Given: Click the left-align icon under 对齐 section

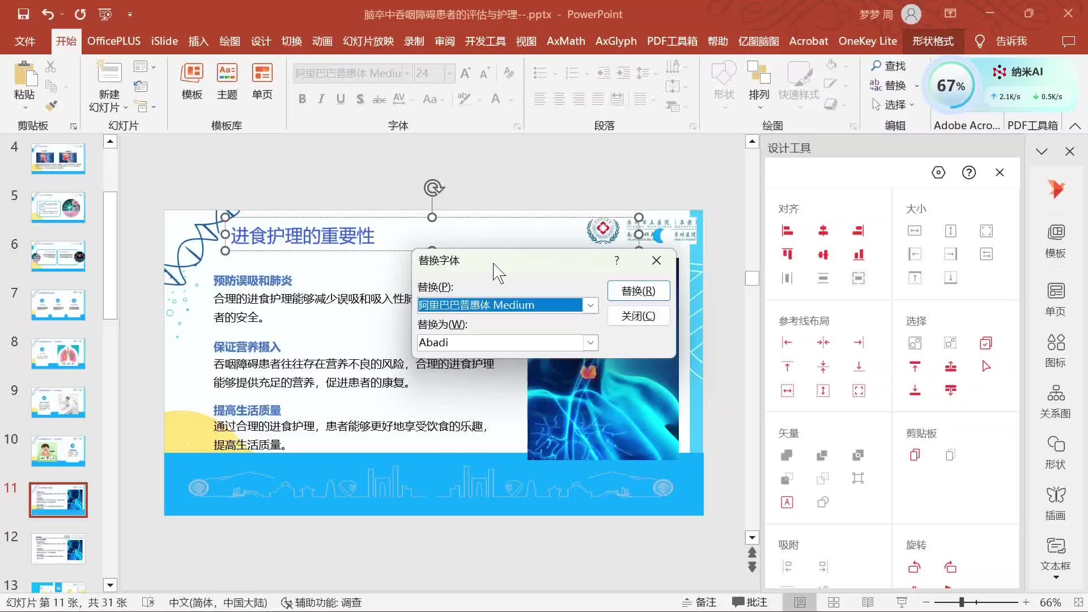Looking at the screenshot, I should pos(787,231).
